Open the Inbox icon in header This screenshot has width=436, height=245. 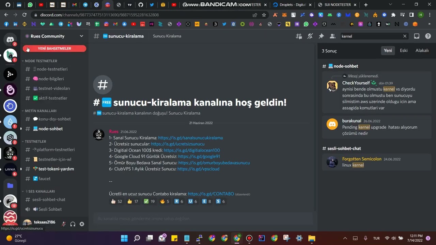(417, 36)
